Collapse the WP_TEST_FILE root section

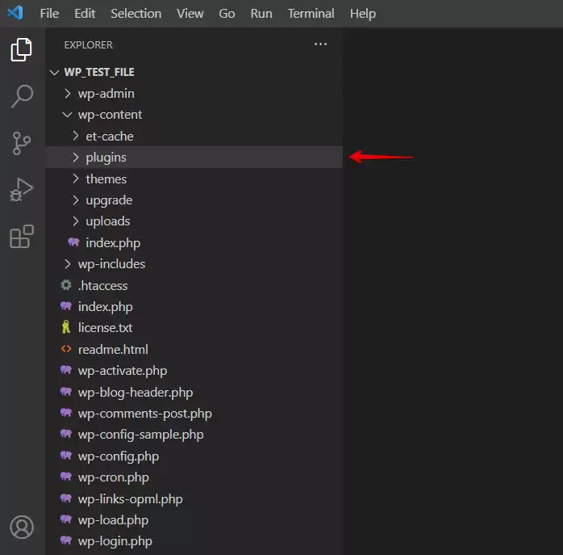click(99, 72)
